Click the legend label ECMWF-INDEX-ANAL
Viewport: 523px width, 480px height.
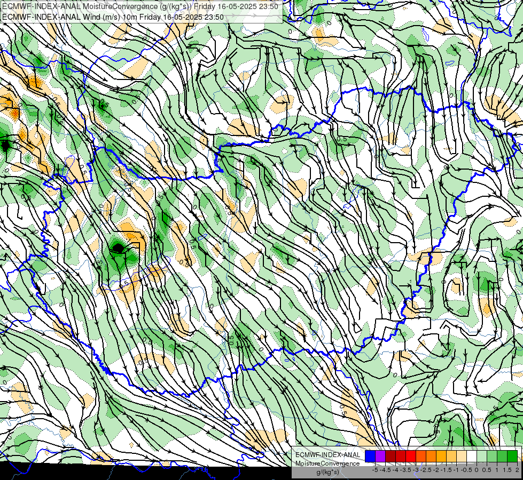click(x=328, y=455)
